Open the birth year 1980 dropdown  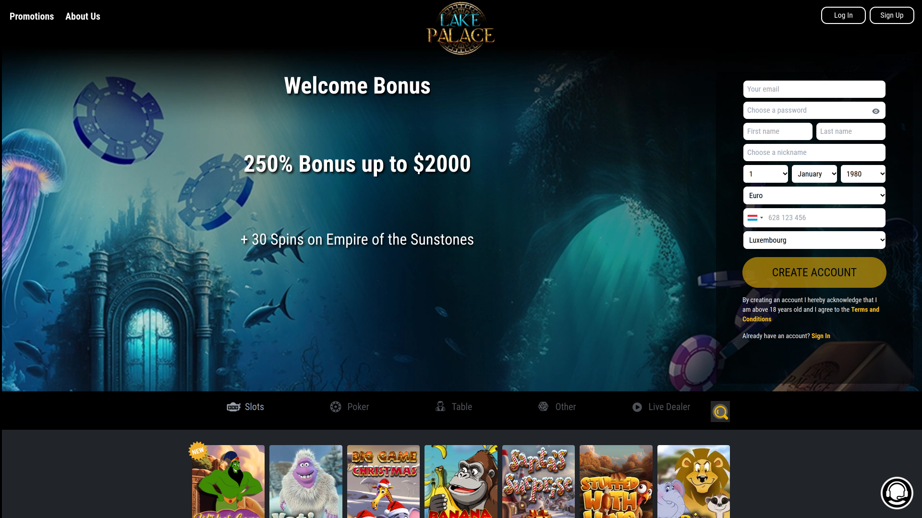point(863,174)
